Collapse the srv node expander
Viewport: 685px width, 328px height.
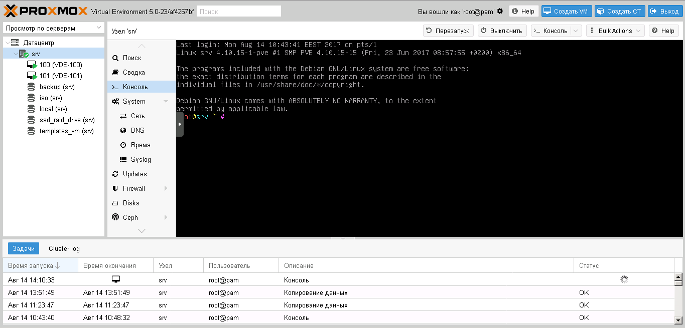(15, 54)
